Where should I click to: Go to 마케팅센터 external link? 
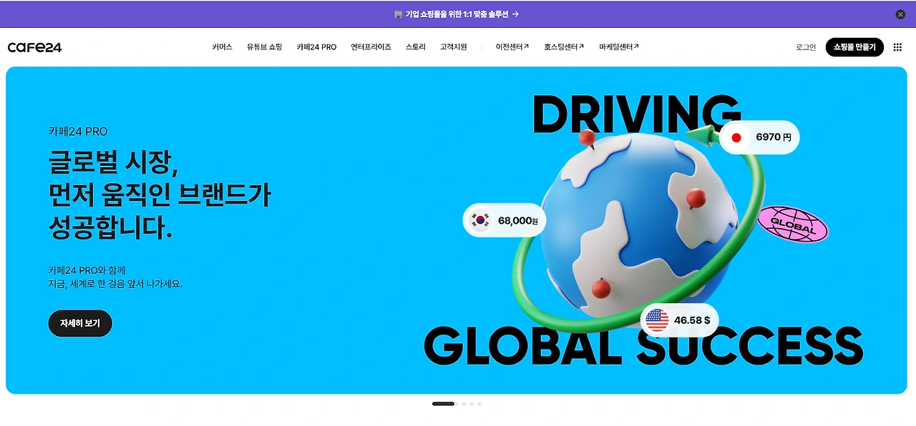(619, 47)
